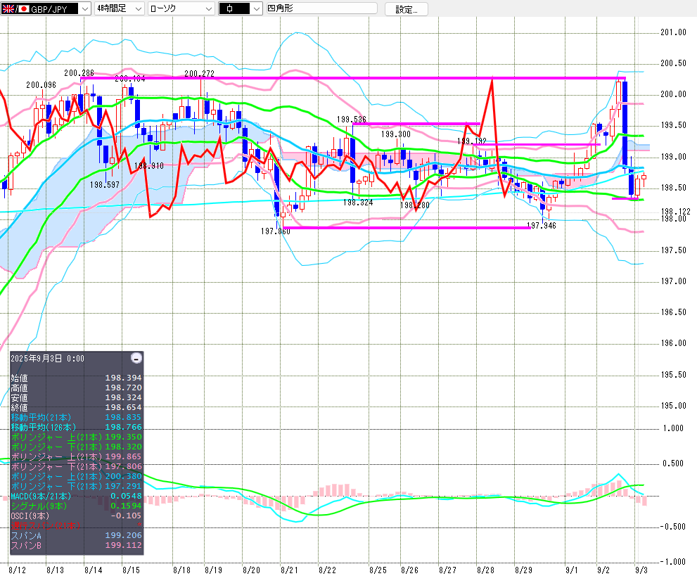Click the 8/22 date axis label
Viewport: 697px width, 576px height.
click(327, 570)
